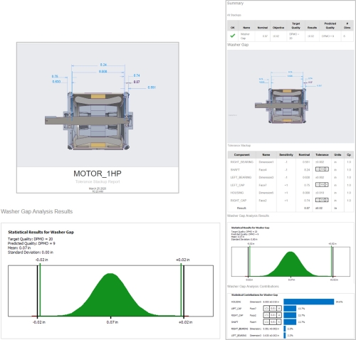356x340 pixels.
Task: Click the RIGHT_CAP tolerance frame in contributions chart
Action: [x=272, y=315]
